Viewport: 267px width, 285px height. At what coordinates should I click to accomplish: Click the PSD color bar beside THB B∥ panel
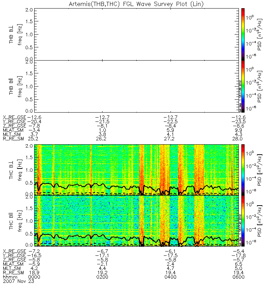click(x=243, y=86)
